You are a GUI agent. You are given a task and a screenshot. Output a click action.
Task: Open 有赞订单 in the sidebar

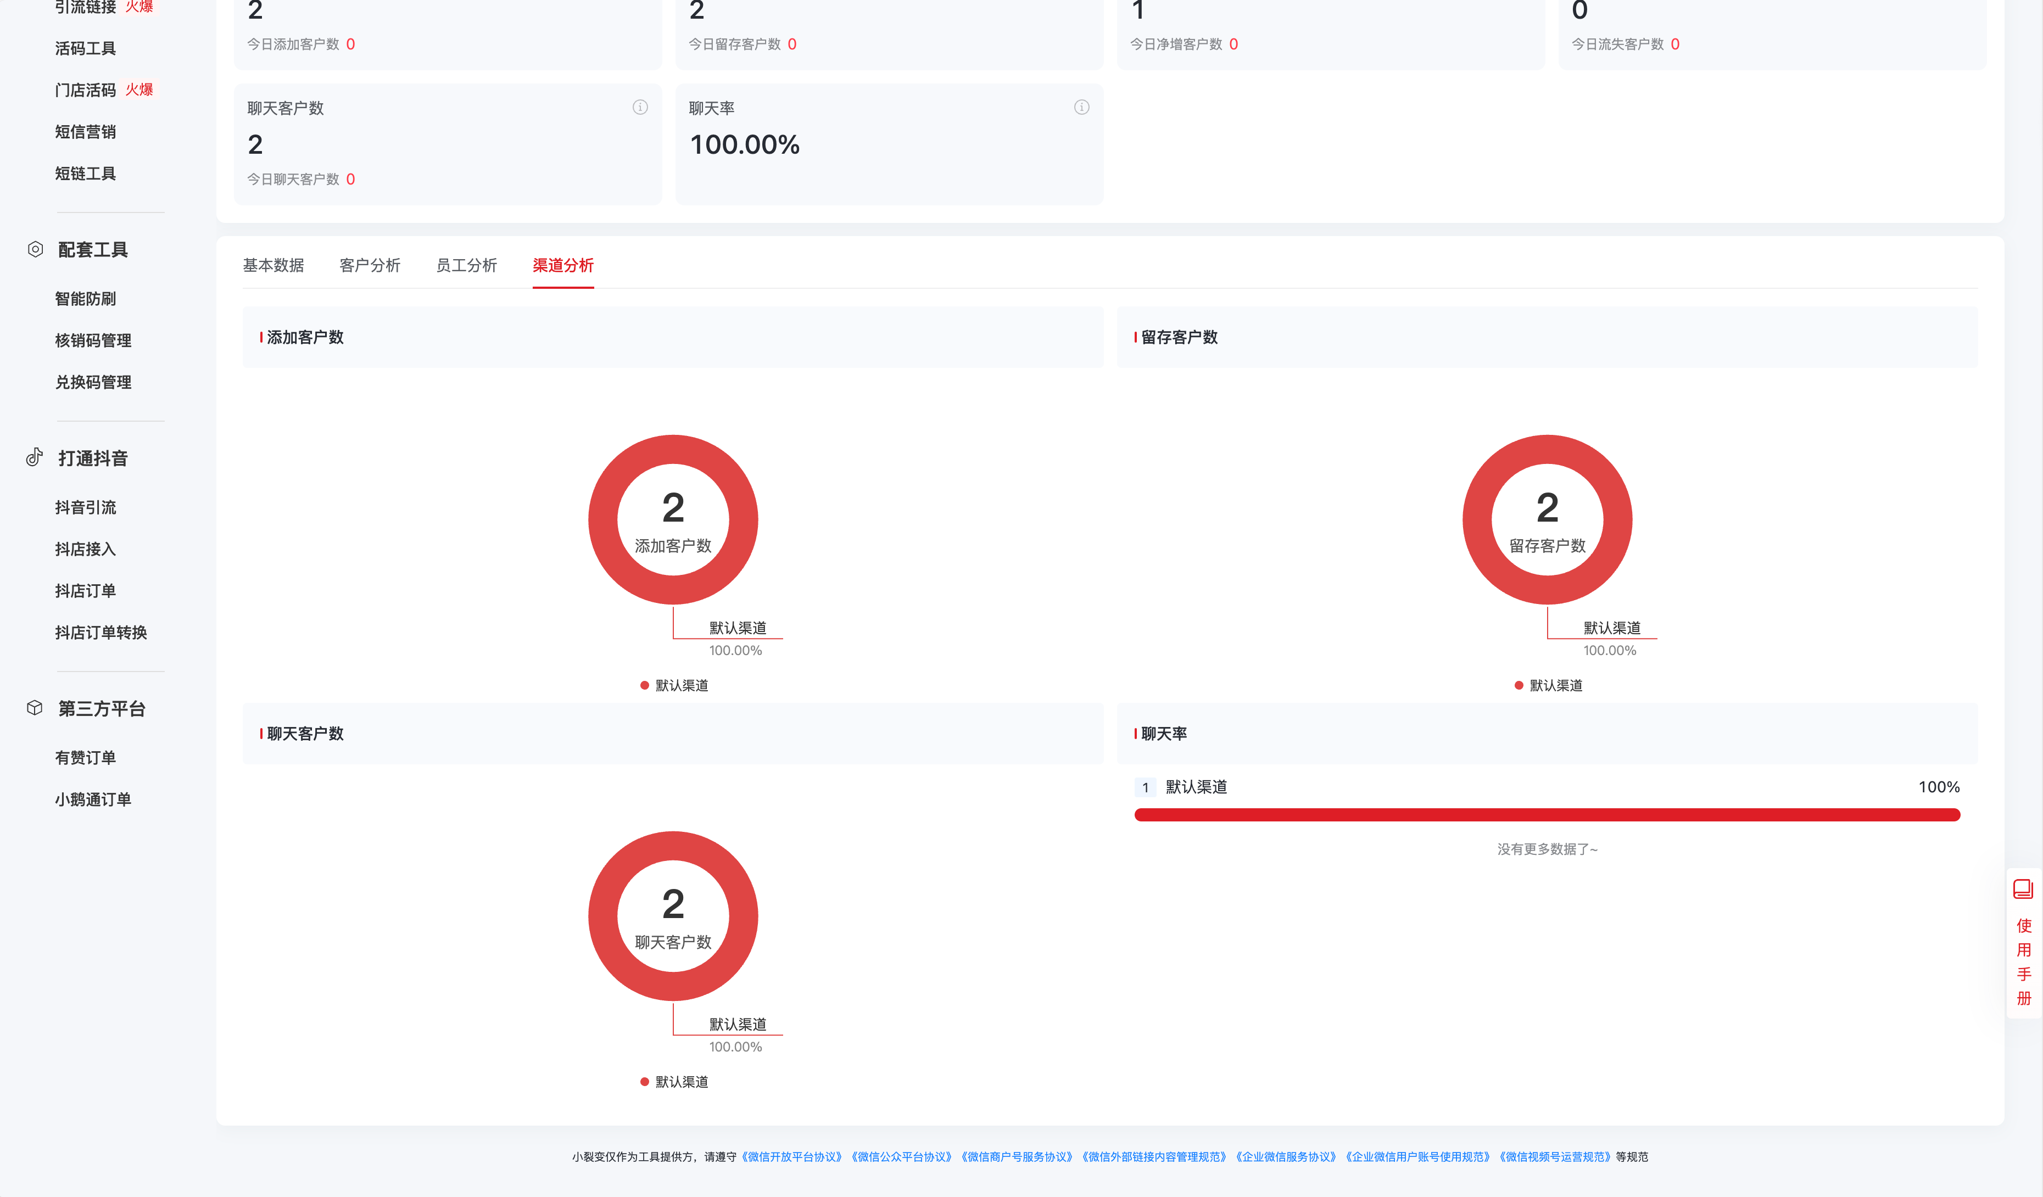(85, 758)
